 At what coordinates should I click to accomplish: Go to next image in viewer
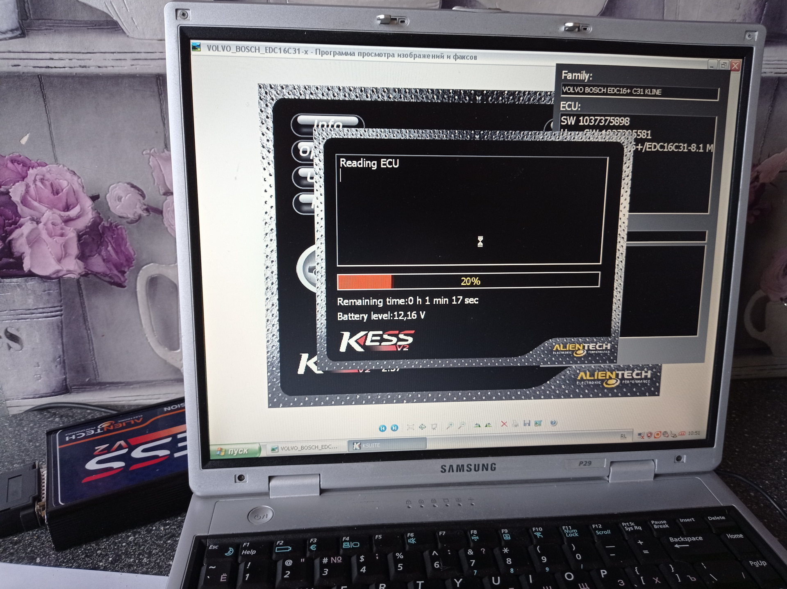point(394,428)
